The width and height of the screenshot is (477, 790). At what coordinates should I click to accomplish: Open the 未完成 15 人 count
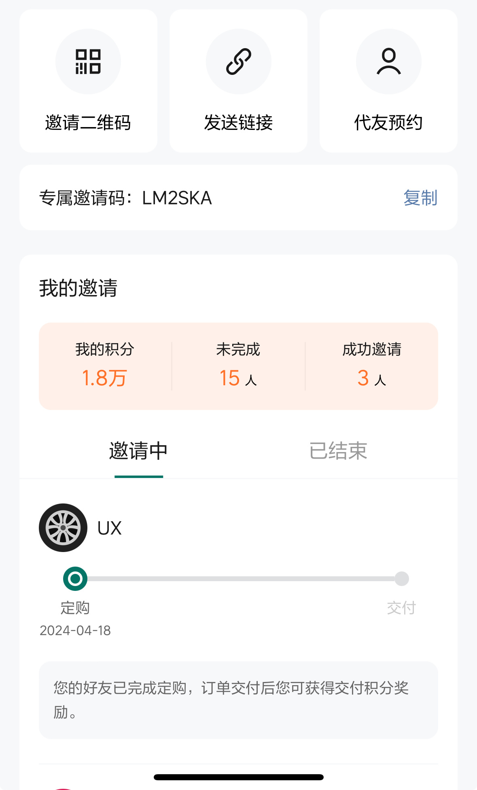click(238, 366)
